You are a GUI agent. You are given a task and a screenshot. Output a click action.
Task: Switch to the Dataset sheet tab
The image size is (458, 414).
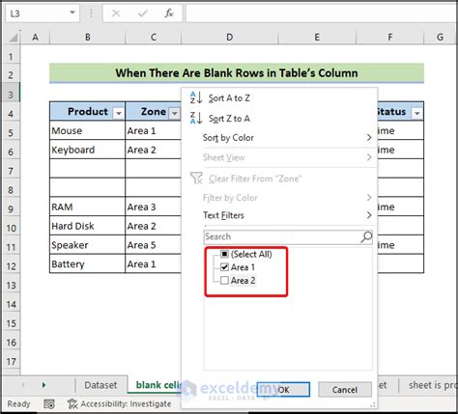click(x=100, y=385)
